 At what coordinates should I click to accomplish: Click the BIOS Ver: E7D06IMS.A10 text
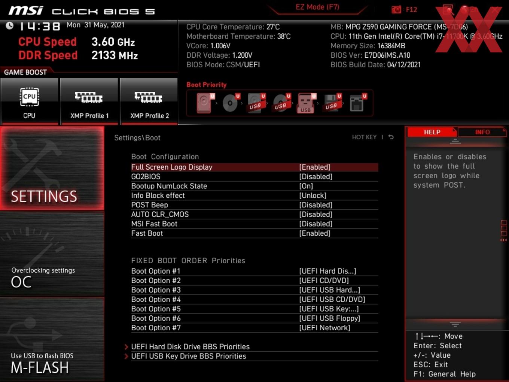click(371, 55)
